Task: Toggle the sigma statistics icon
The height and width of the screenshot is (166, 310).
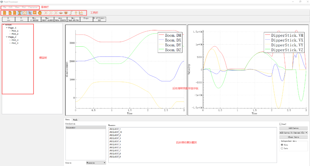Action: click(x=20, y=13)
